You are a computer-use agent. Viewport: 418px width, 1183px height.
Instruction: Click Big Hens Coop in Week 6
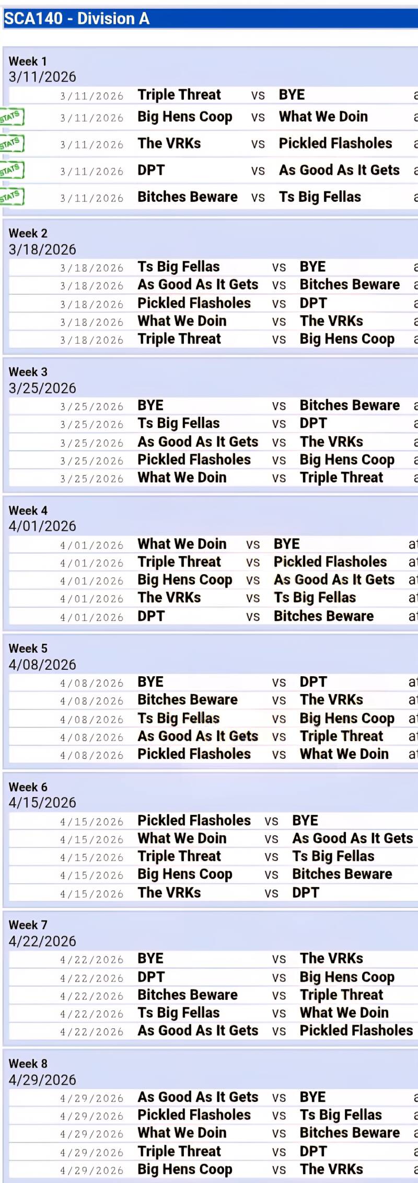pos(184,874)
